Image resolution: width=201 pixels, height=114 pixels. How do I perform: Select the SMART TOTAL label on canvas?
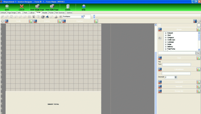pyautogui.click(x=53, y=104)
